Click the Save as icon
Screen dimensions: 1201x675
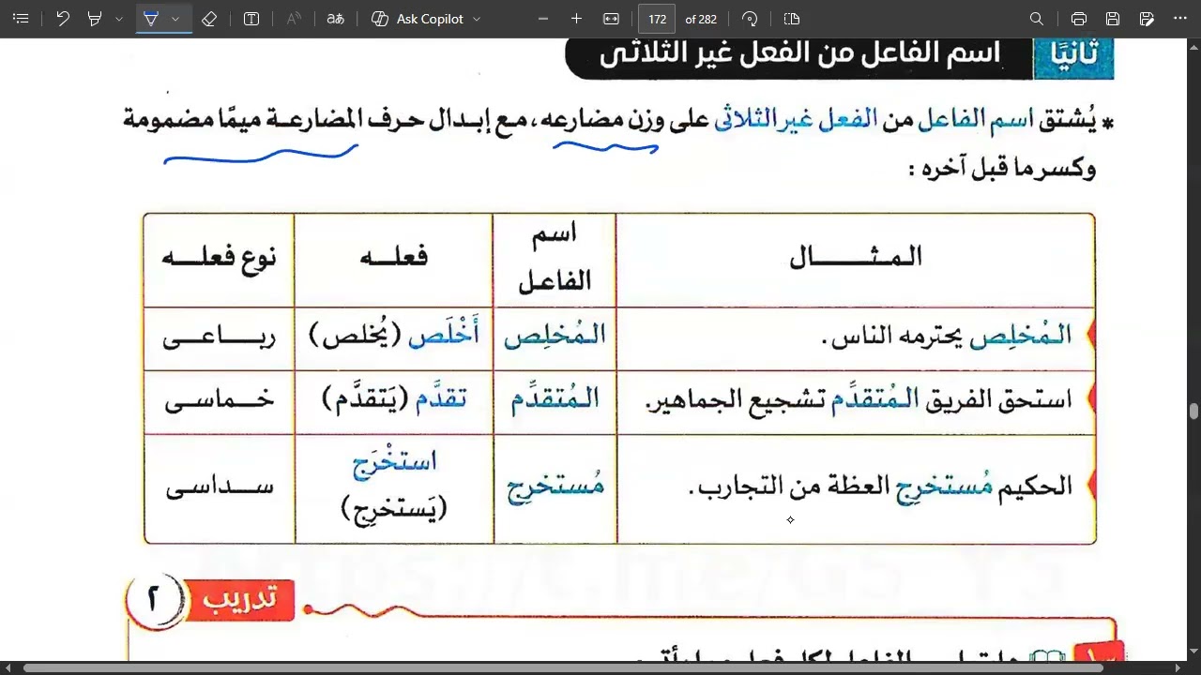(x=1147, y=19)
